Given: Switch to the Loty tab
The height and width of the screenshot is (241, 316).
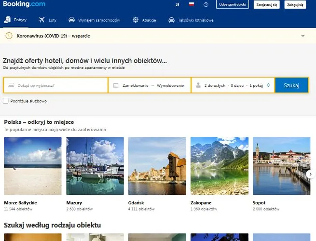Looking at the screenshot, I should click(48, 20).
